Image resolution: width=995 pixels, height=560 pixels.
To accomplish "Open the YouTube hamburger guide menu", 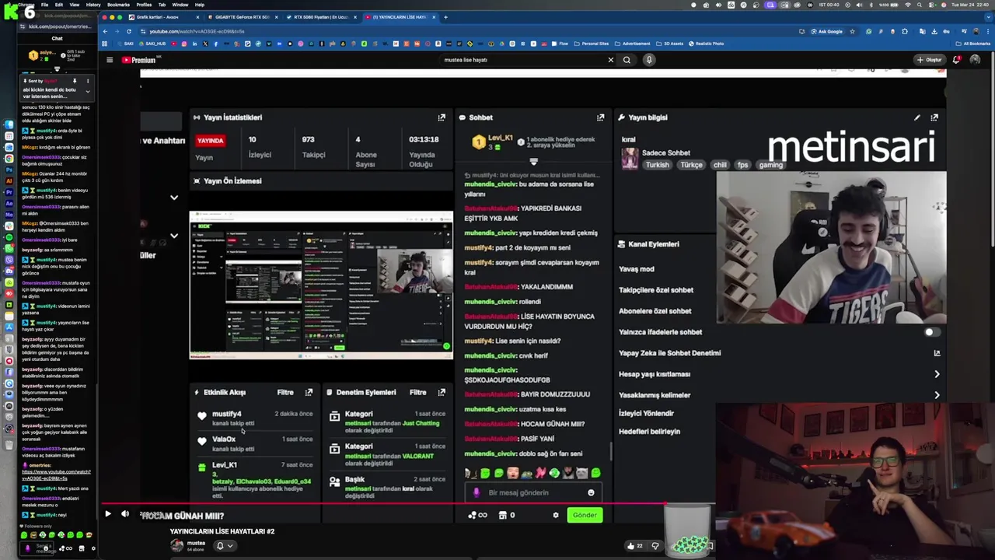I will [x=110, y=60].
